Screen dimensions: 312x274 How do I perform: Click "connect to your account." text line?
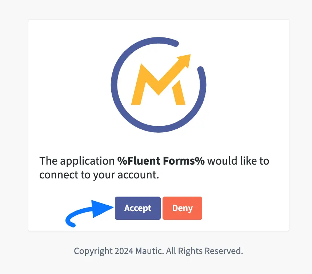pyautogui.click(x=99, y=174)
